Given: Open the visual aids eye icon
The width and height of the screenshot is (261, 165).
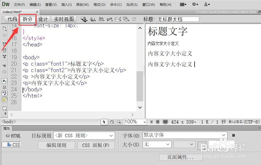Looking at the screenshot, I should (126, 19).
